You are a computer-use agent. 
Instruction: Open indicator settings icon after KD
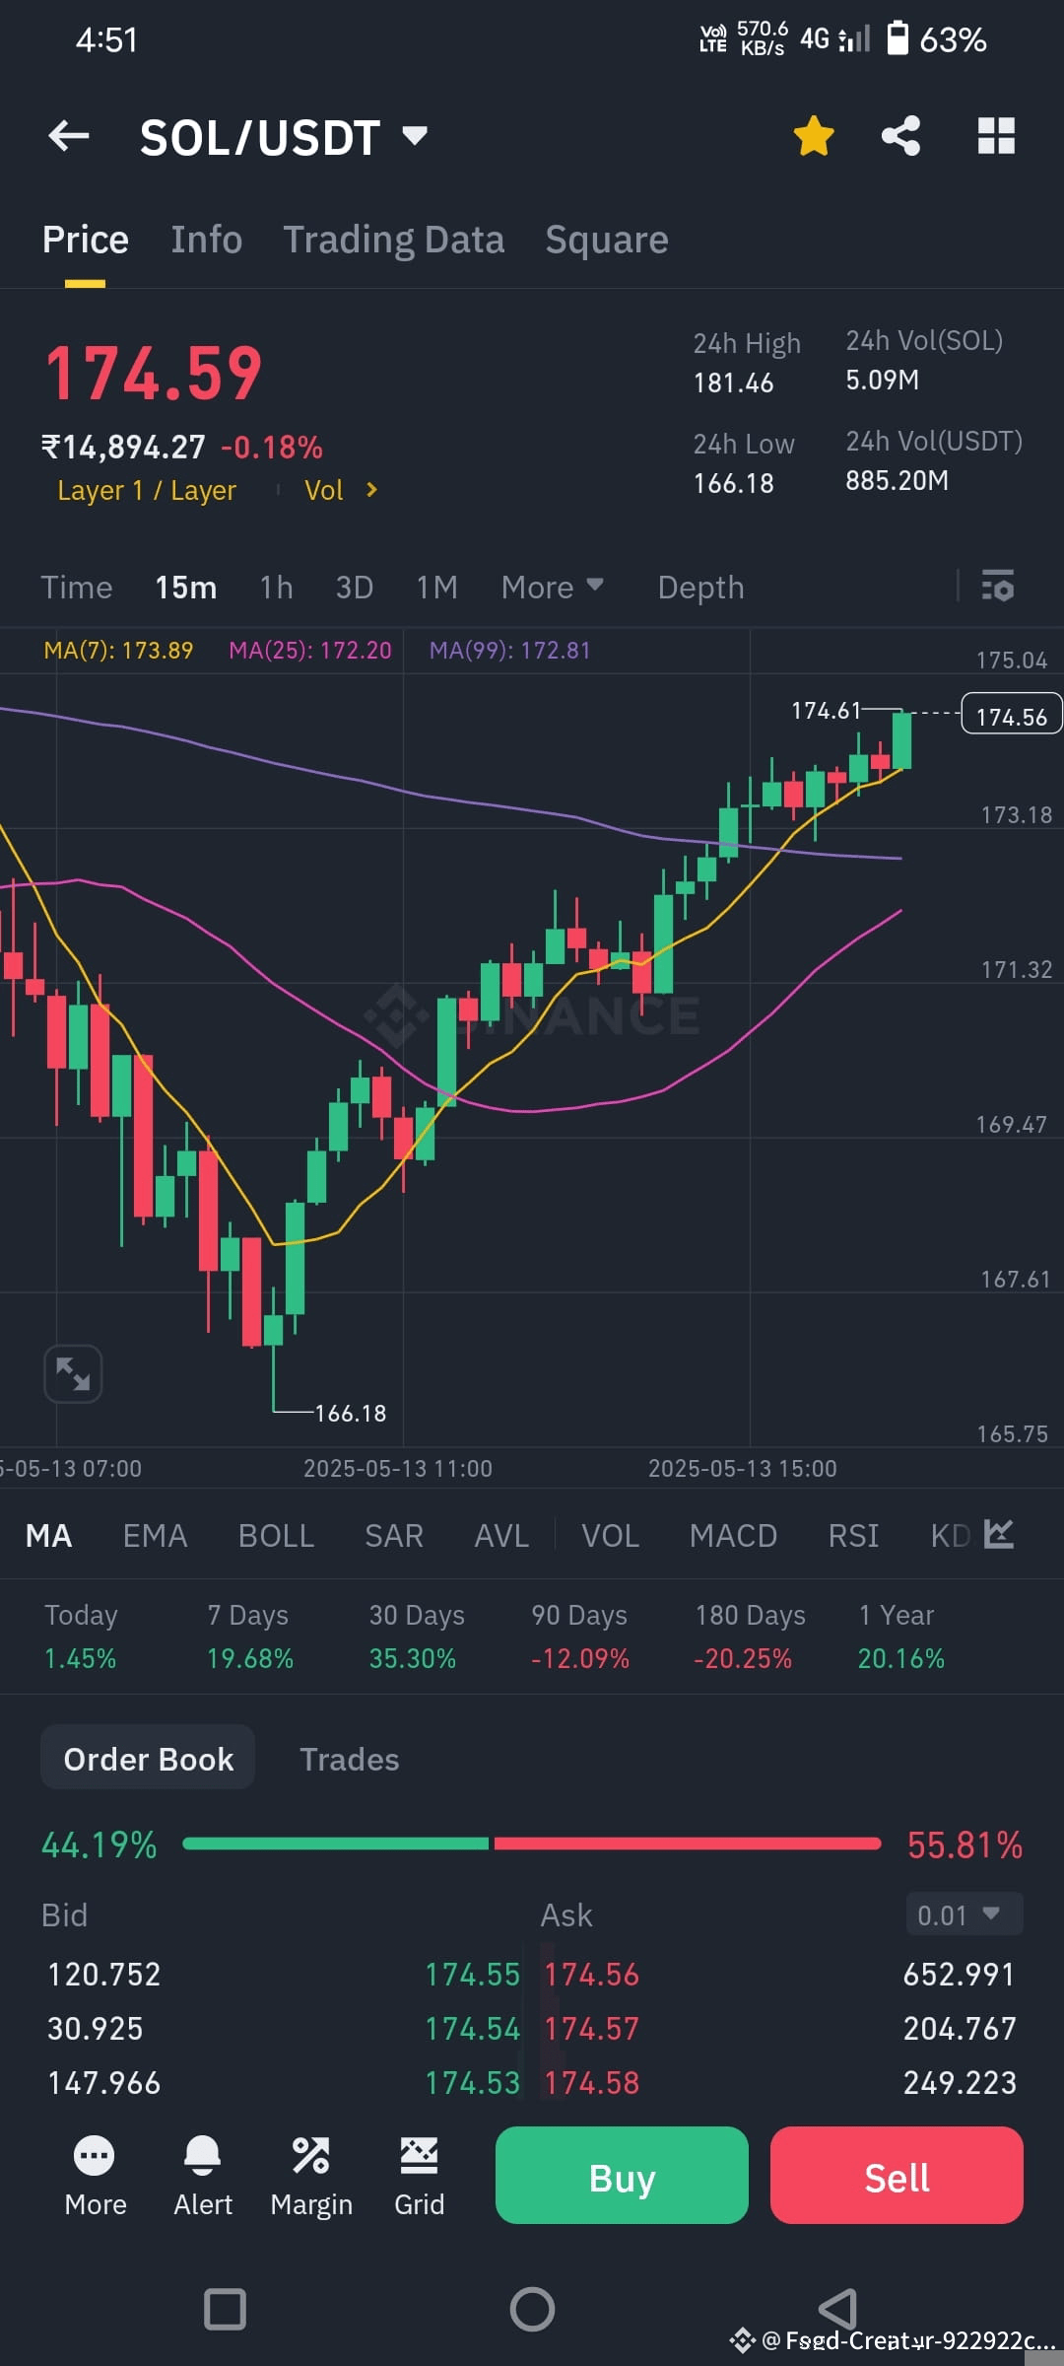click(x=998, y=1534)
